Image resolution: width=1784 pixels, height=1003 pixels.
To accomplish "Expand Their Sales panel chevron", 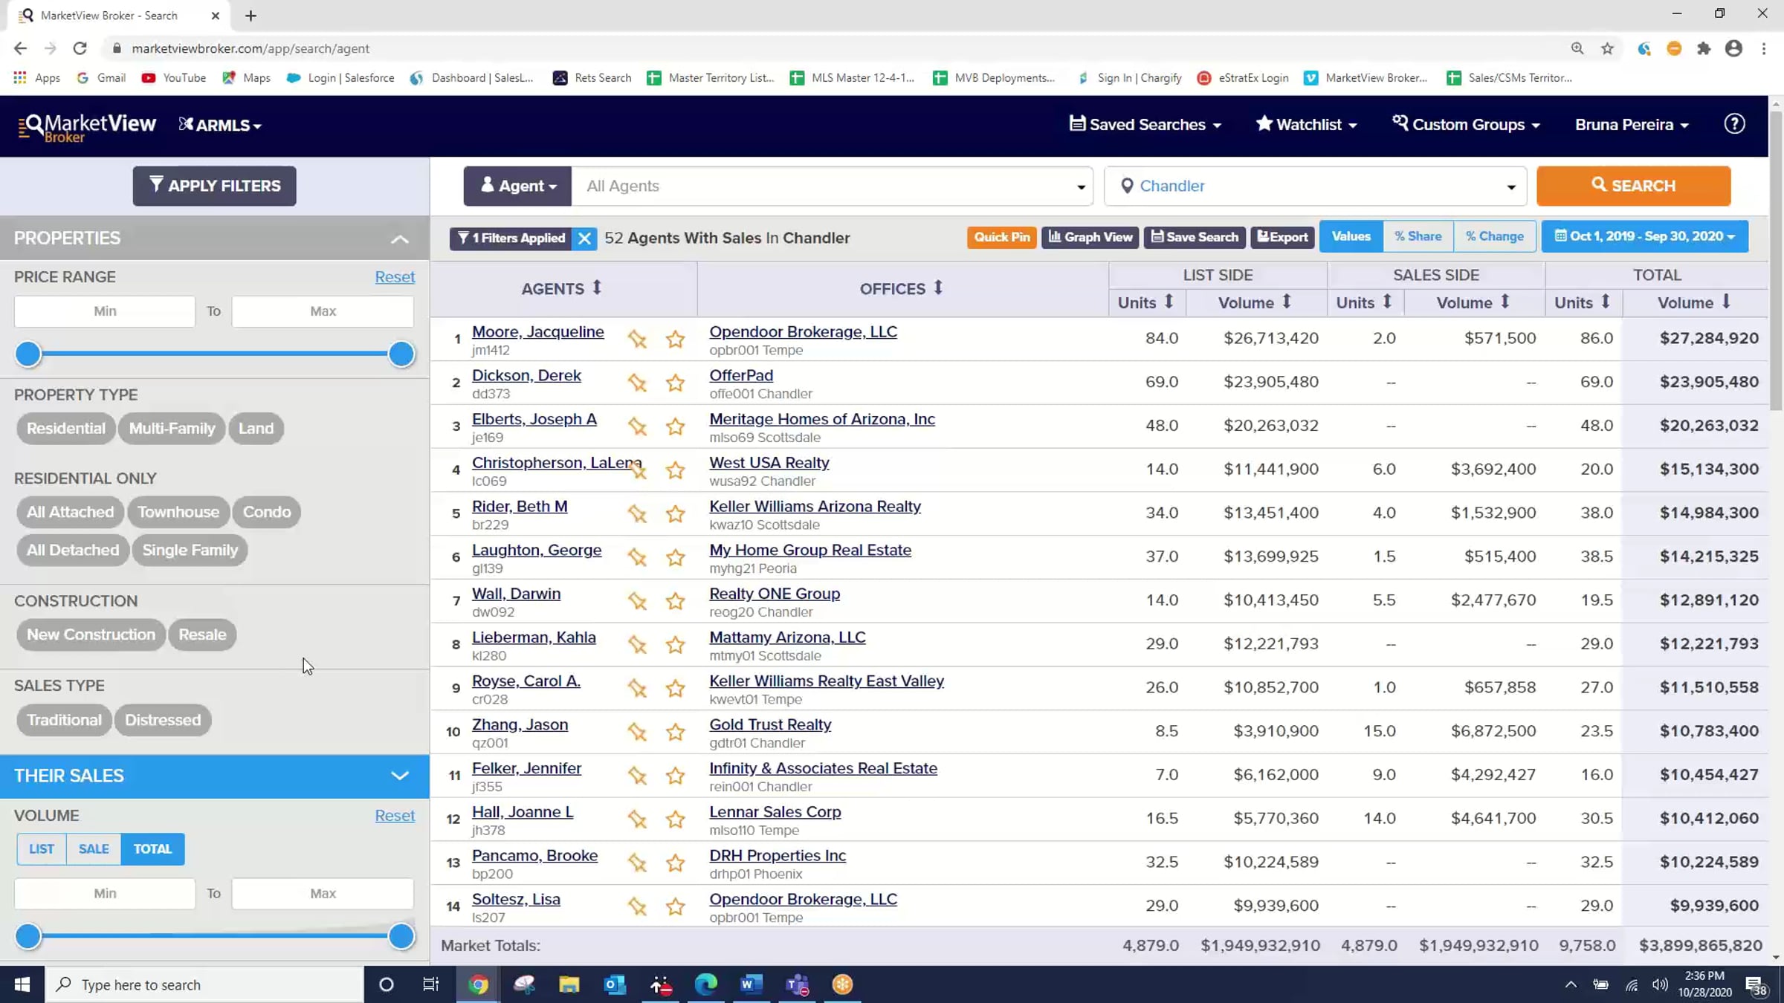I will point(400,776).
